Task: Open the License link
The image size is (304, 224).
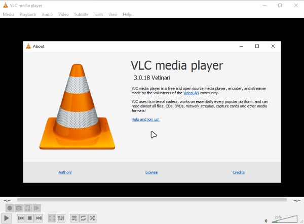Action: coord(151,172)
